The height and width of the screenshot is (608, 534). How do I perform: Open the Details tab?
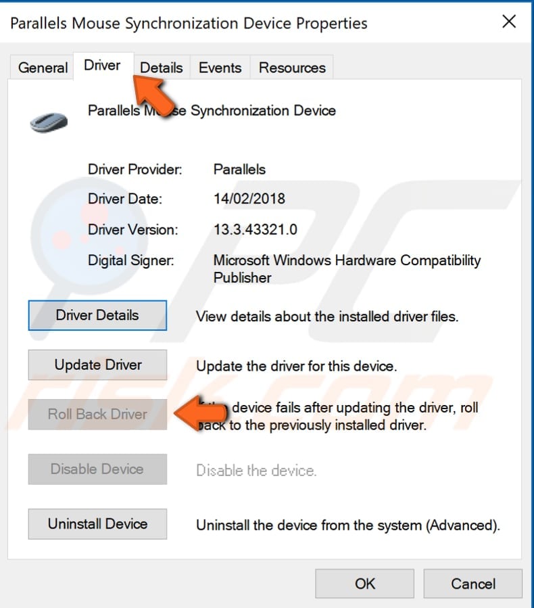(x=161, y=68)
